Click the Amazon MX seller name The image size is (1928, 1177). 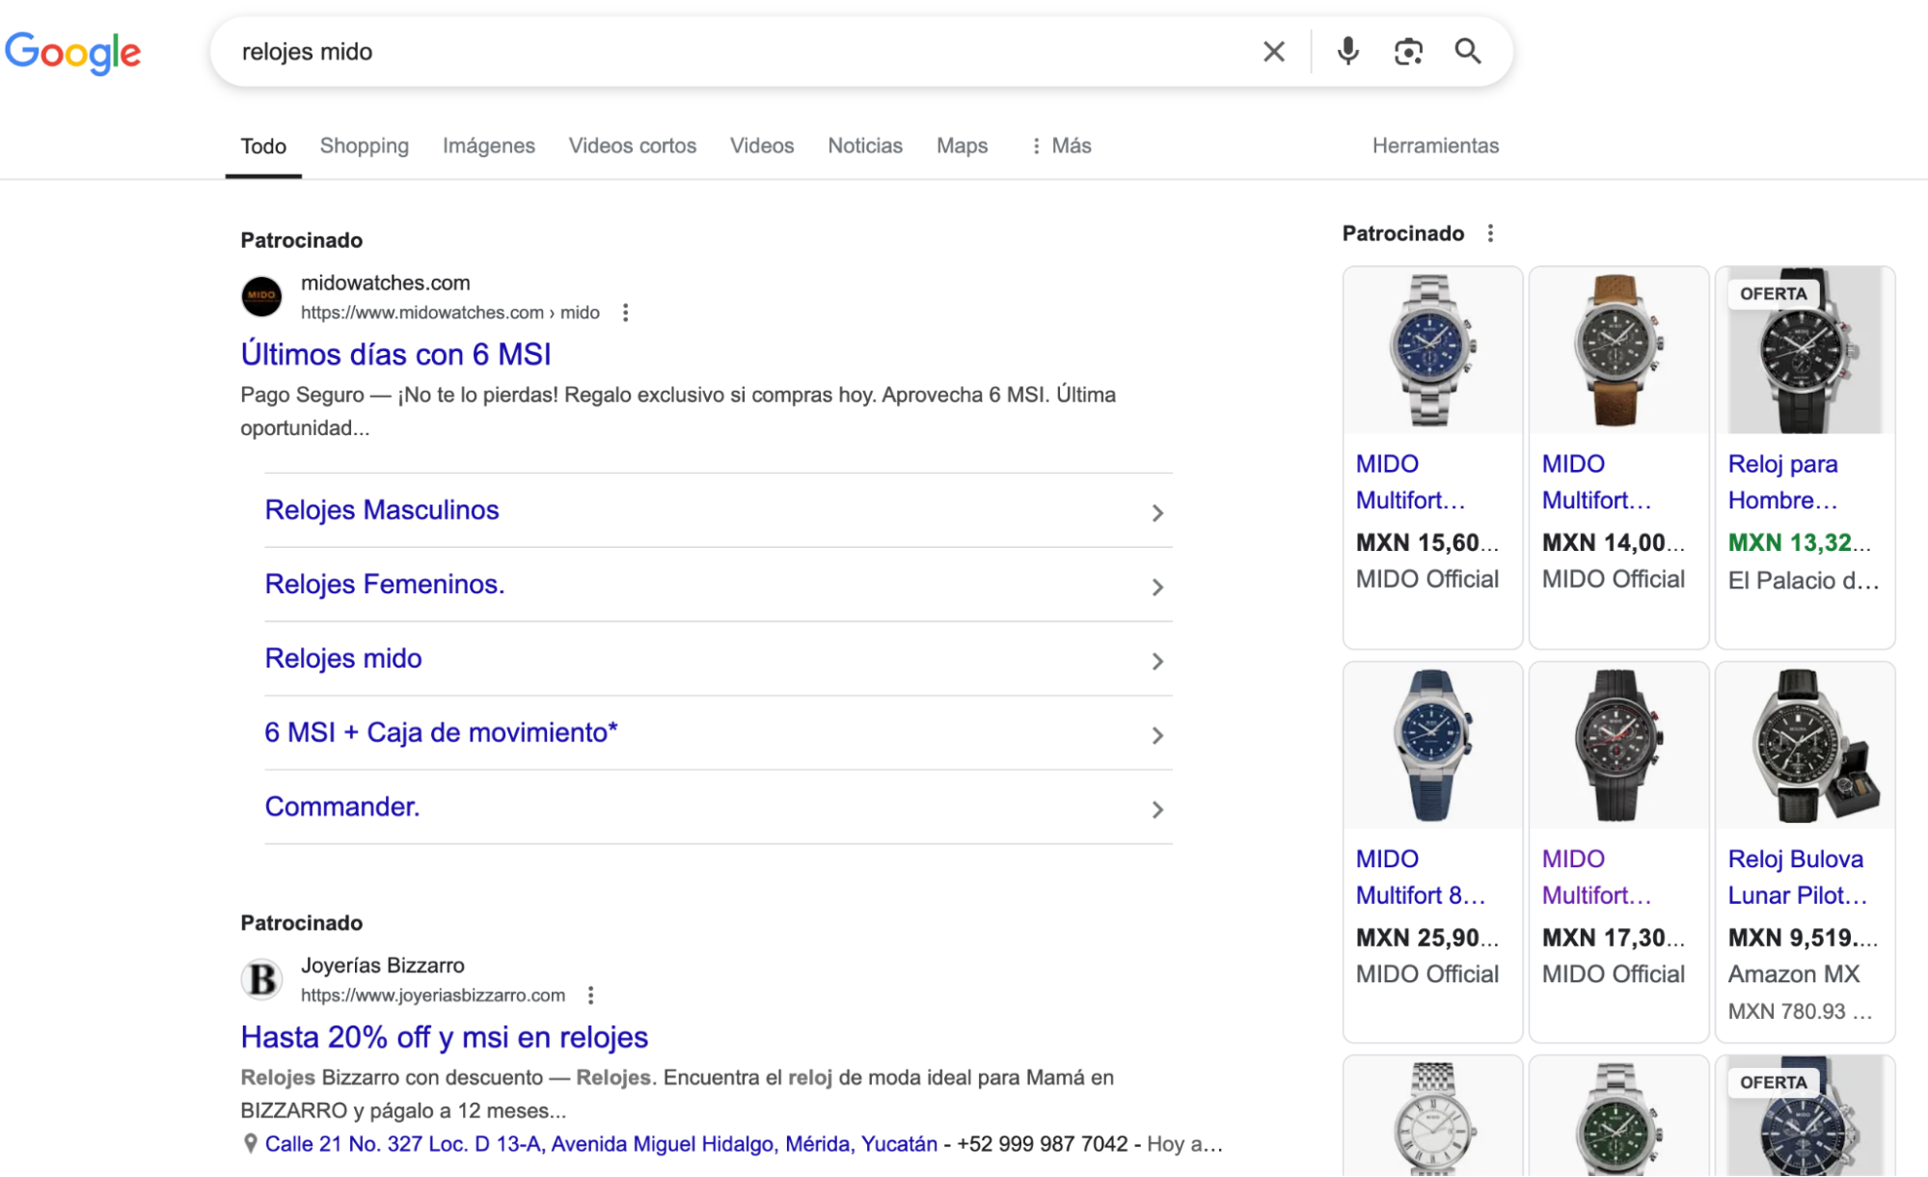point(1794,974)
